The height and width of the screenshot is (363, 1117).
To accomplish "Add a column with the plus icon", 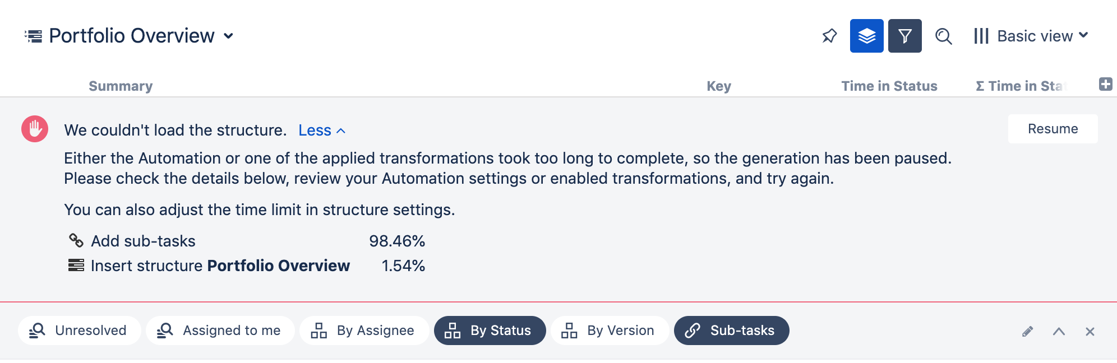I will tap(1105, 85).
